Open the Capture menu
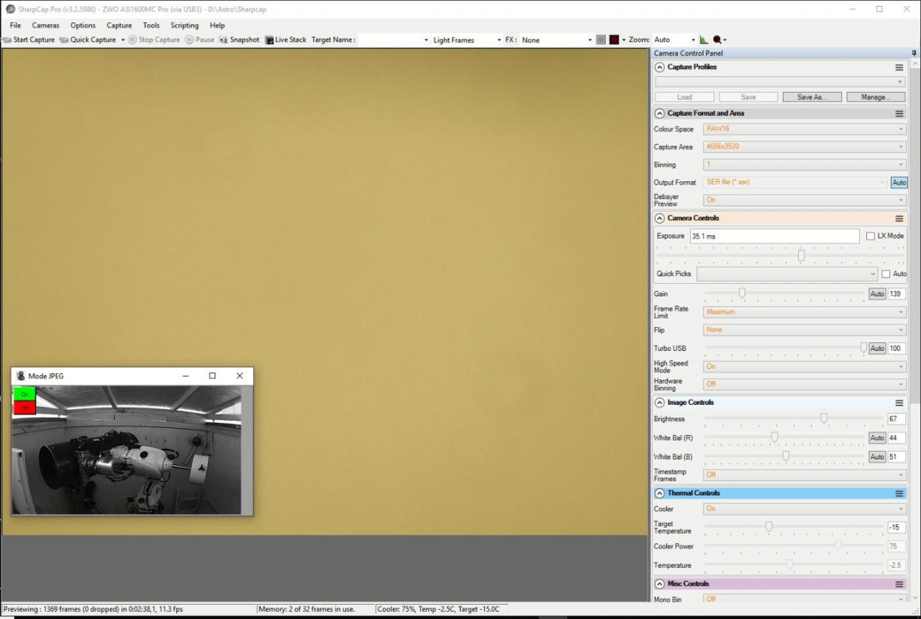This screenshot has width=921, height=619. pos(119,25)
